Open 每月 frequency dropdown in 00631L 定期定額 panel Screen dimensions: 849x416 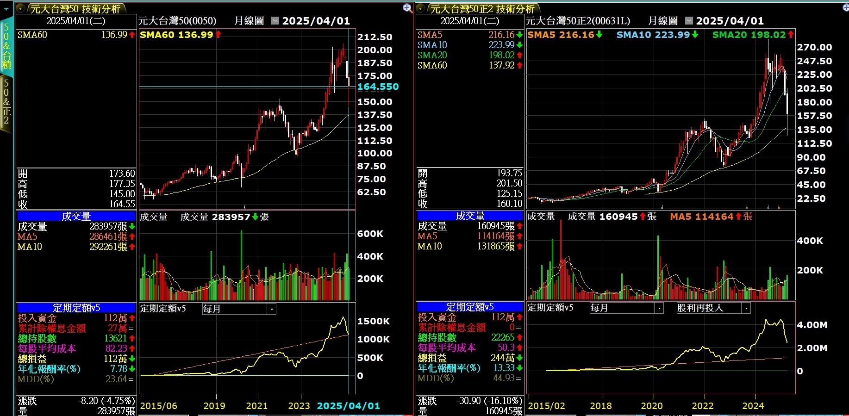coord(659,308)
